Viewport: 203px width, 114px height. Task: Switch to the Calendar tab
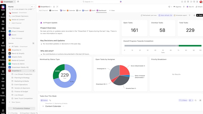pos(71,10)
